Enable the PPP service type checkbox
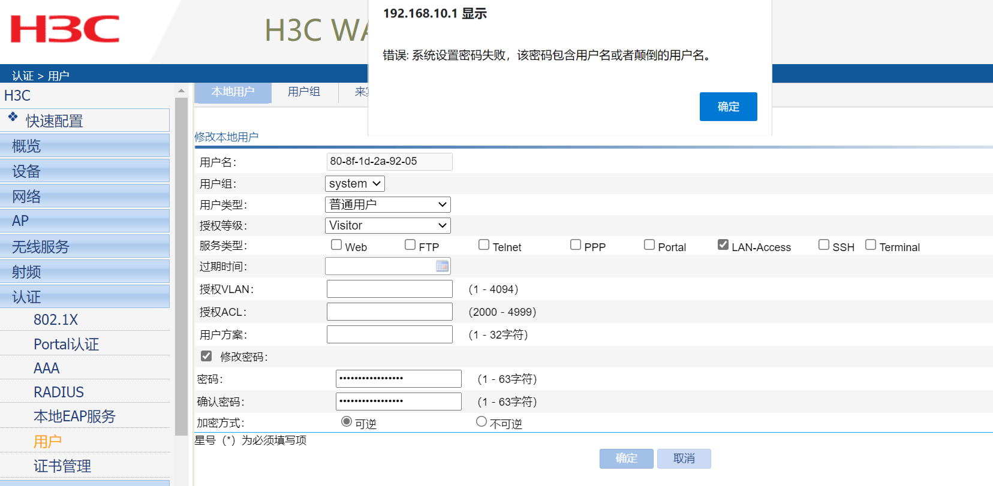The height and width of the screenshot is (486, 993). 576,244
